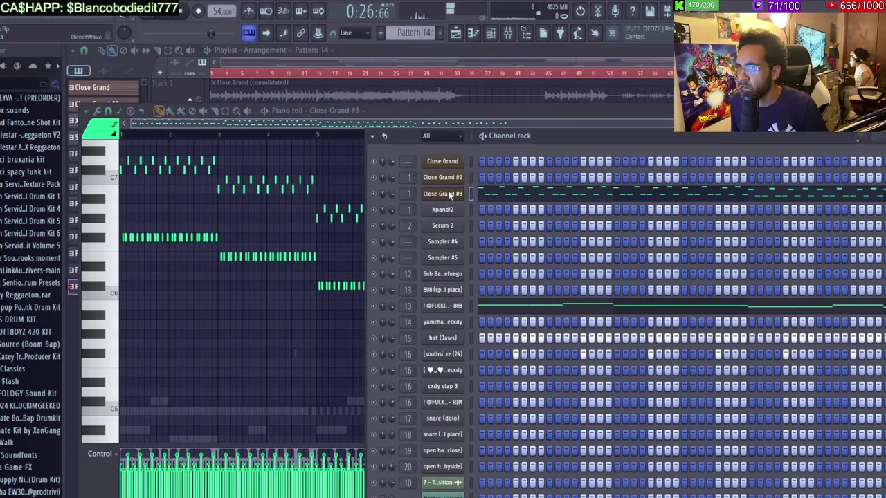Toggle first step of Close Grand sequencer row
The image size is (886, 498).
[x=482, y=161]
